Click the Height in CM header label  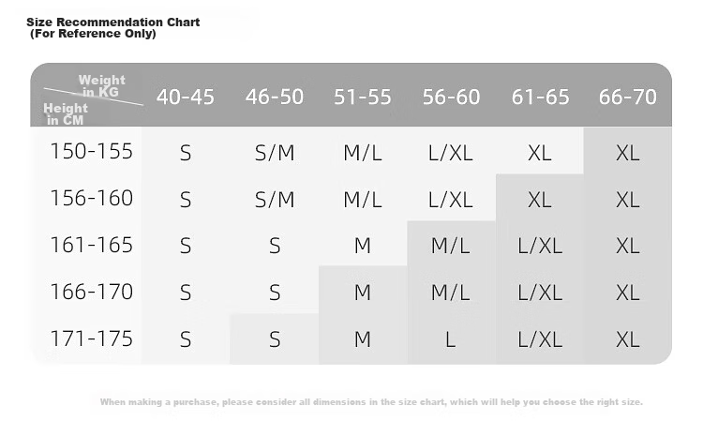[66, 114]
